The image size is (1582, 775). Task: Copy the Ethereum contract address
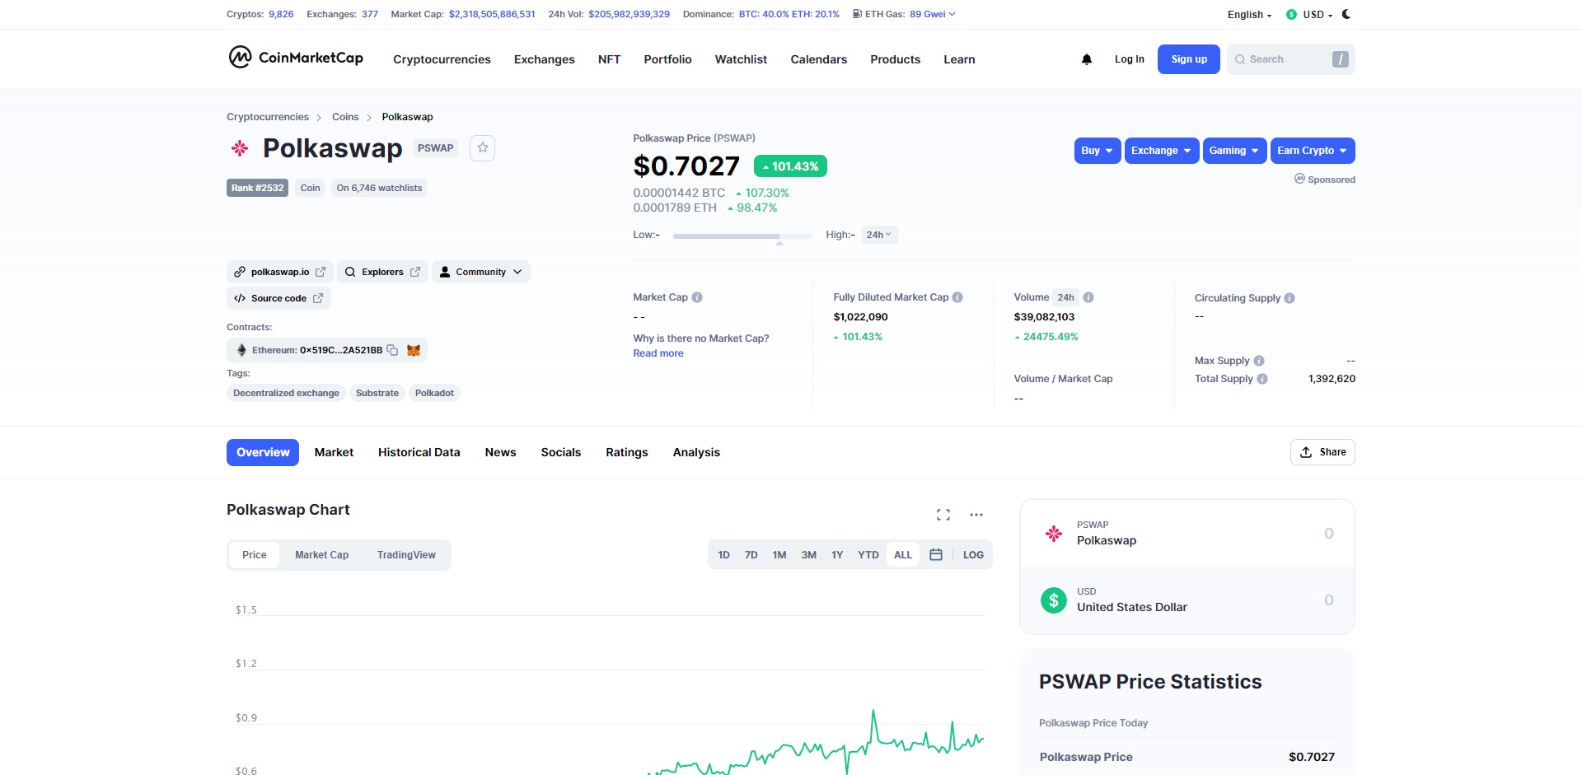(393, 349)
